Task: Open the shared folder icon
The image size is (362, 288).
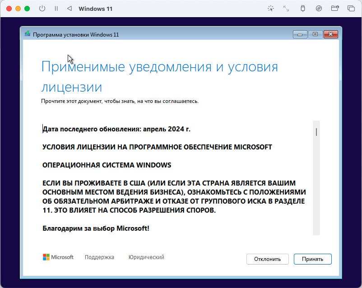Action: coord(334,9)
